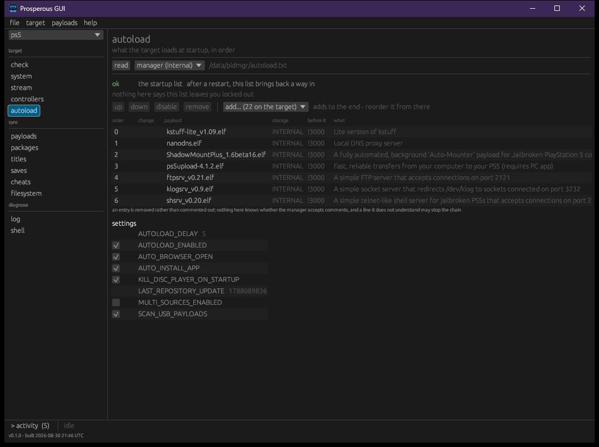This screenshot has height=447, width=599.
Task: Expand the activity (5) panel
Action: pyautogui.click(x=30, y=426)
